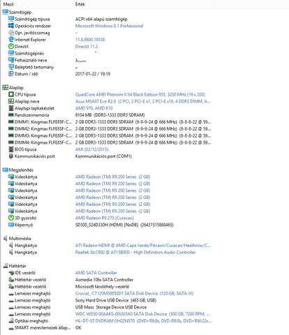This screenshot has width=289, height=335.
Task: Click the Érték column header
Action: point(80,4)
